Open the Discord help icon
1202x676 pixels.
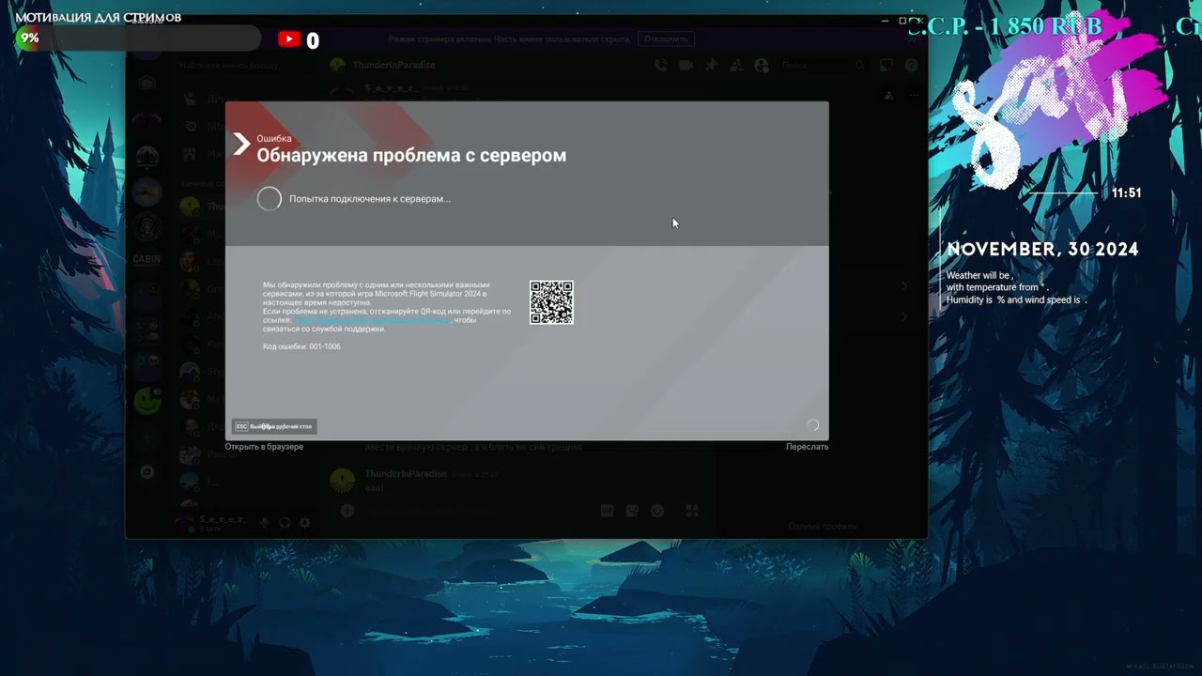click(911, 66)
